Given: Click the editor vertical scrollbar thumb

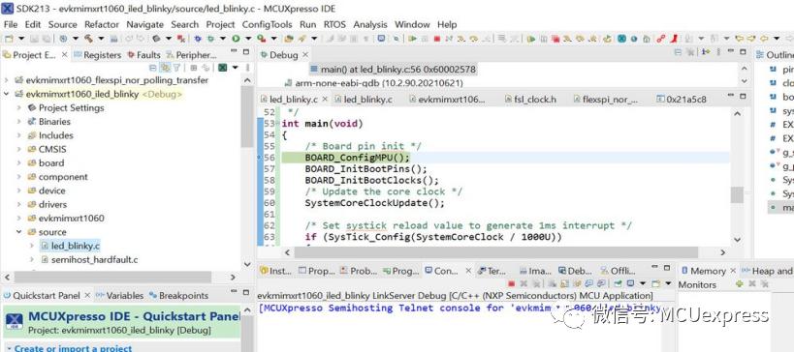Looking at the screenshot, I should [x=737, y=194].
